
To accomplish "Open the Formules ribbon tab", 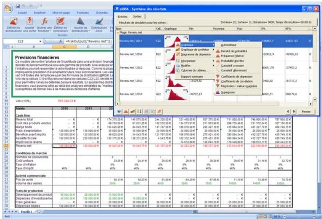I will click(x=83, y=12).
